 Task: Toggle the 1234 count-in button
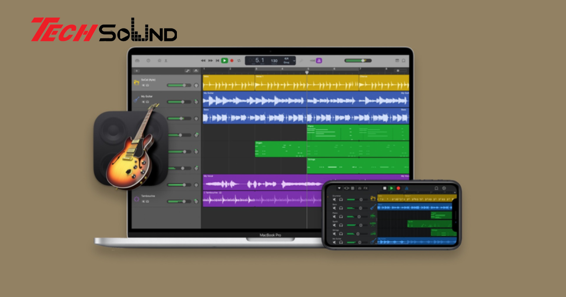tap(312, 61)
